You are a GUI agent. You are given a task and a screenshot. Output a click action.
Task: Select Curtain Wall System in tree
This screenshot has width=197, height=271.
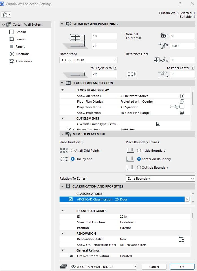coord(26,25)
